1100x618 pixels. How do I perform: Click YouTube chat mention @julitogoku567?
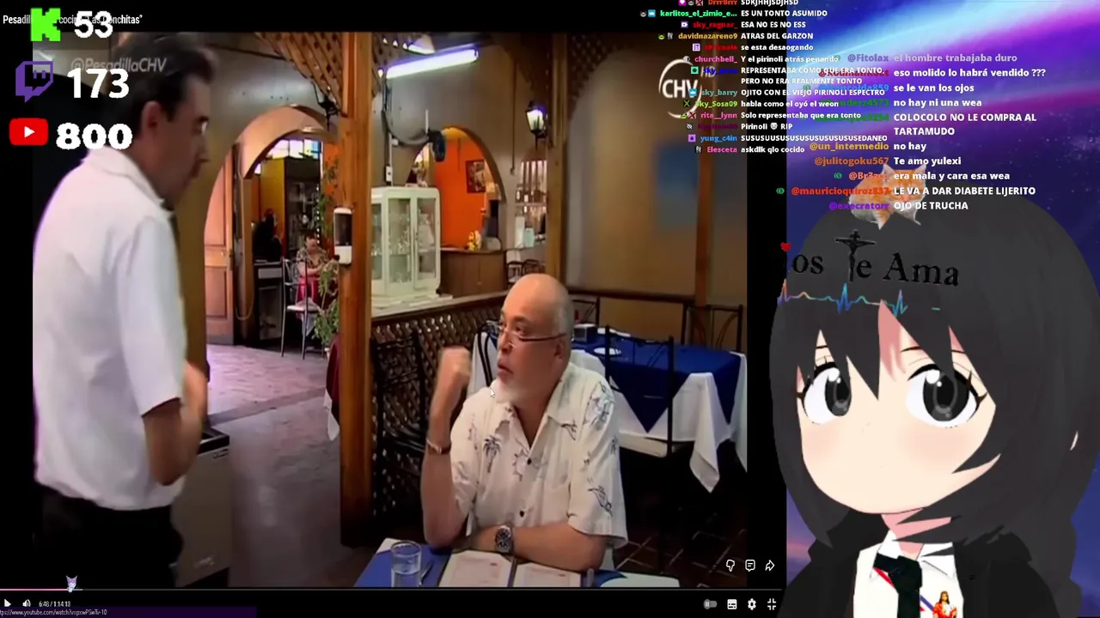pos(851,161)
